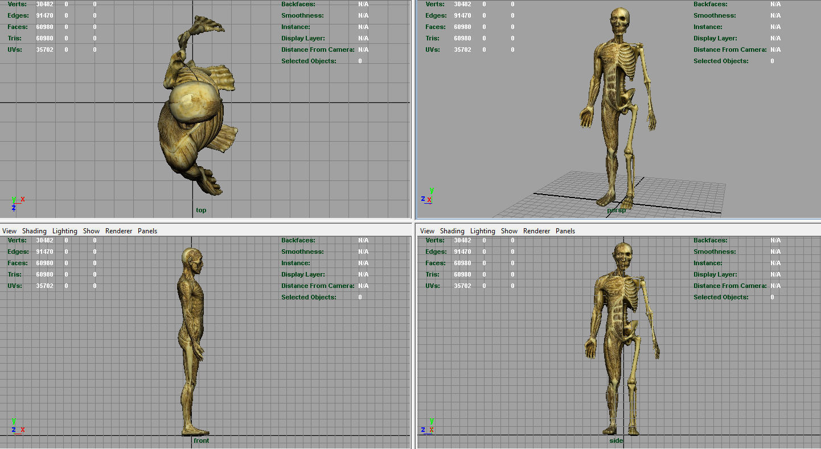This screenshot has width=821, height=449.
Task: Select the anatomy model in the persp viewport
Action: coord(618,108)
